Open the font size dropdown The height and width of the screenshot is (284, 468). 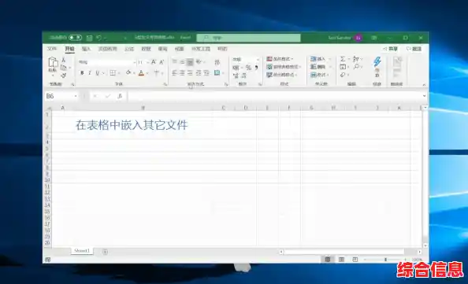147,62
